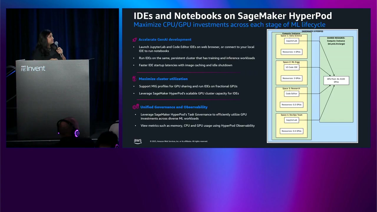377x212 pixels.
Task: Select the JupyterLab box in Space 1: Data Science
Action: coord(291,41)
